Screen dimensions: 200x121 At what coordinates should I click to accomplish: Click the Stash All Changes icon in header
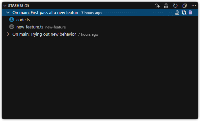157,6
